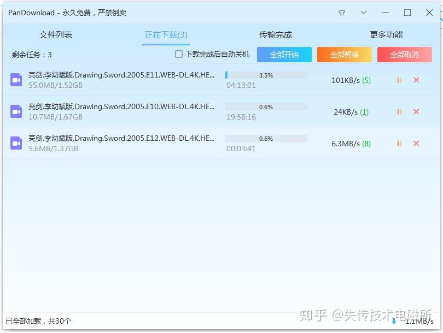Expand the title bar dropdown arrow menu
Viewport: 443px width, 333px height.
click(364, 13)
